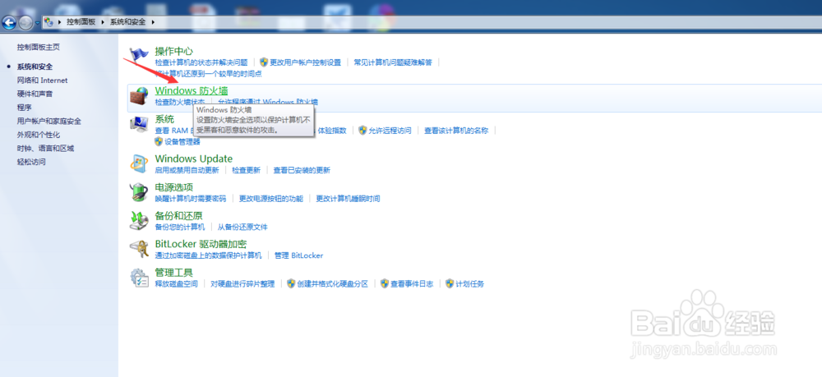Click the Forward navigation arrow button
The height and width of the screenshot is (377, 822).
pos(25,22)
